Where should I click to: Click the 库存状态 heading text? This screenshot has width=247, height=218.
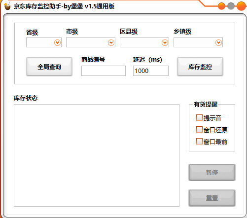click(26, 98)
